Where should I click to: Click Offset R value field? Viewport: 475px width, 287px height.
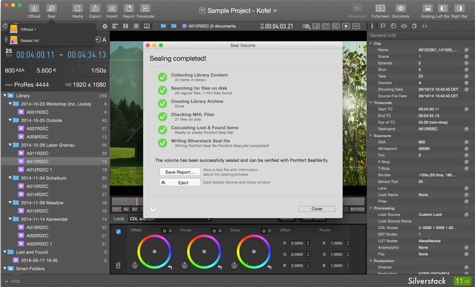[297, 243]
